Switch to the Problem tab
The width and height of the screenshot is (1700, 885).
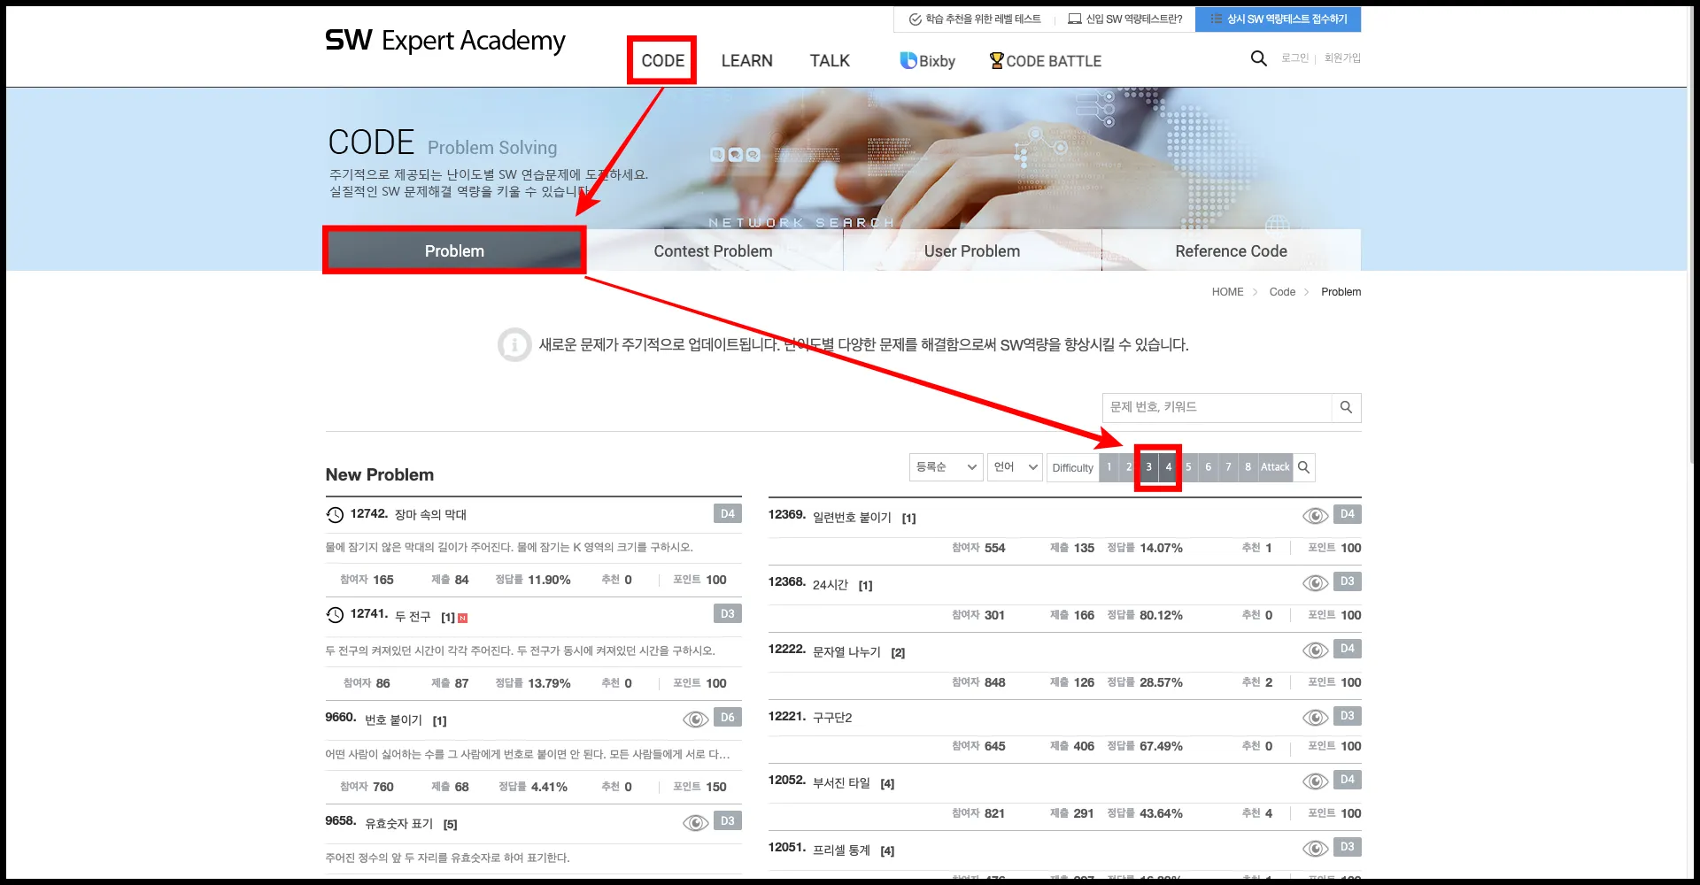(454, 250)
